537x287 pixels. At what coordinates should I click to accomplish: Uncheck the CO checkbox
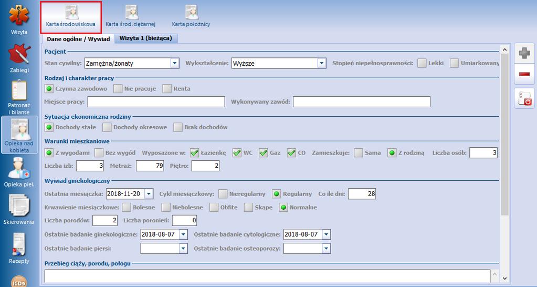coord(291,152)
